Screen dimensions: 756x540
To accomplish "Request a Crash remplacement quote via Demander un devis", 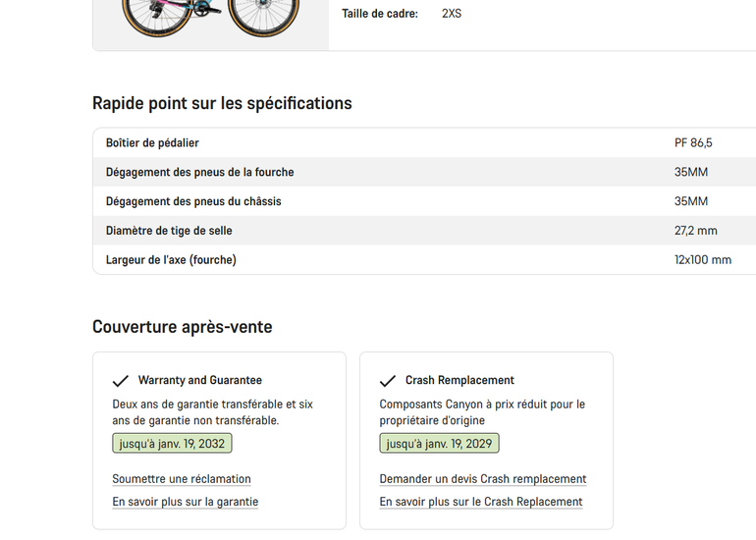I will [x=483, y=479].
